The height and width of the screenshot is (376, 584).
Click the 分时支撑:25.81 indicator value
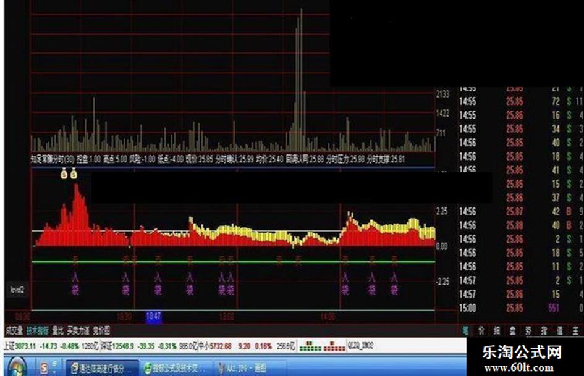386,159
